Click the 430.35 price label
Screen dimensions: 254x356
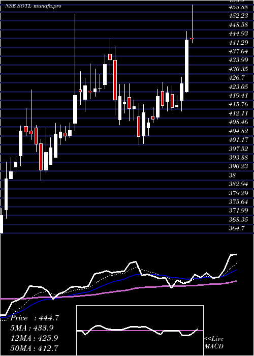(238, 69)
